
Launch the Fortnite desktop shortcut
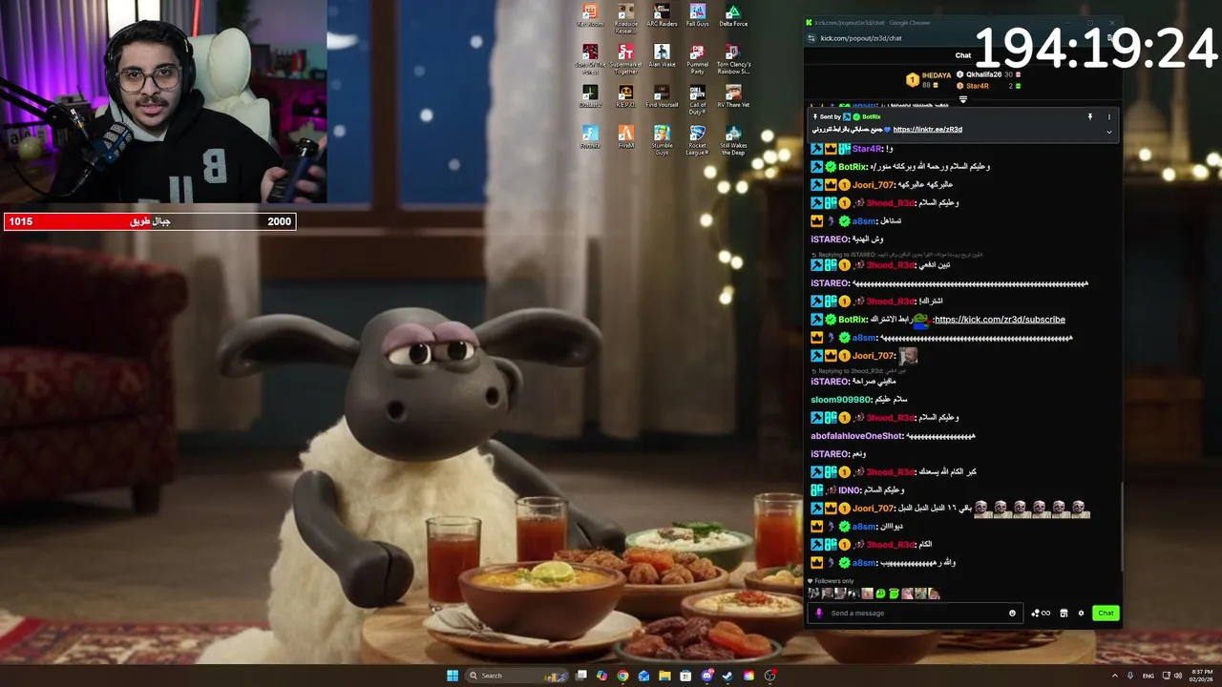click(590, 135)
